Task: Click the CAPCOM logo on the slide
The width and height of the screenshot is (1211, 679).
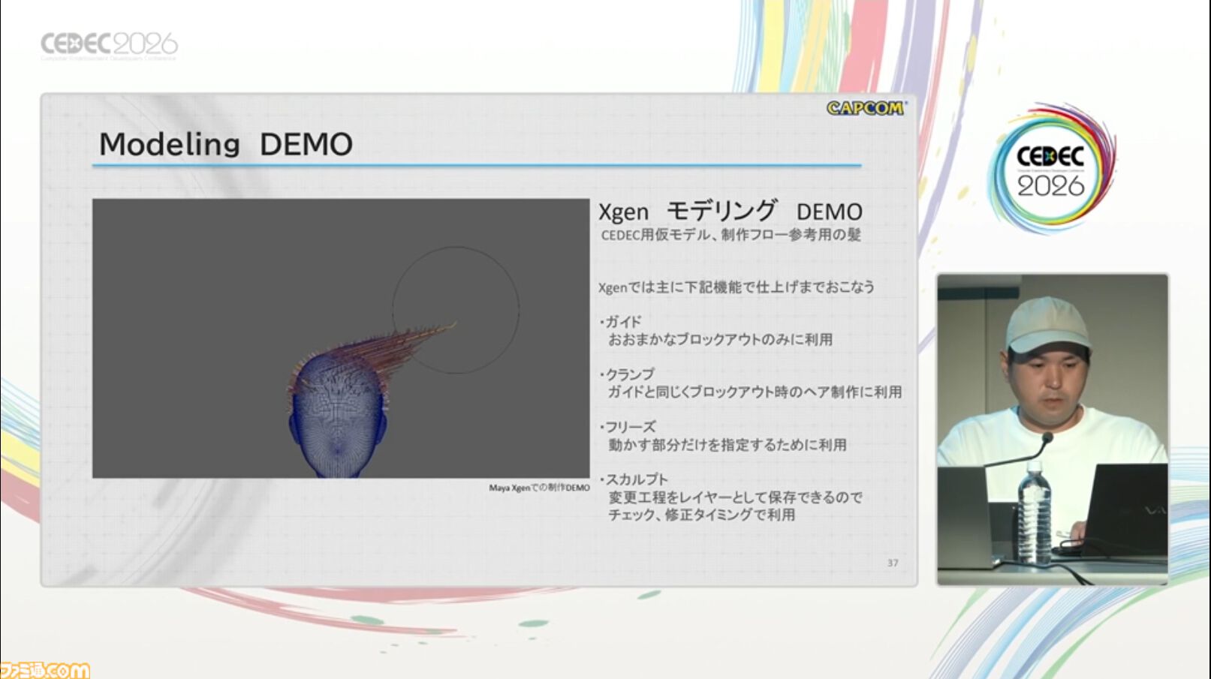Action: pyautogui.click(x=866, y=109)
